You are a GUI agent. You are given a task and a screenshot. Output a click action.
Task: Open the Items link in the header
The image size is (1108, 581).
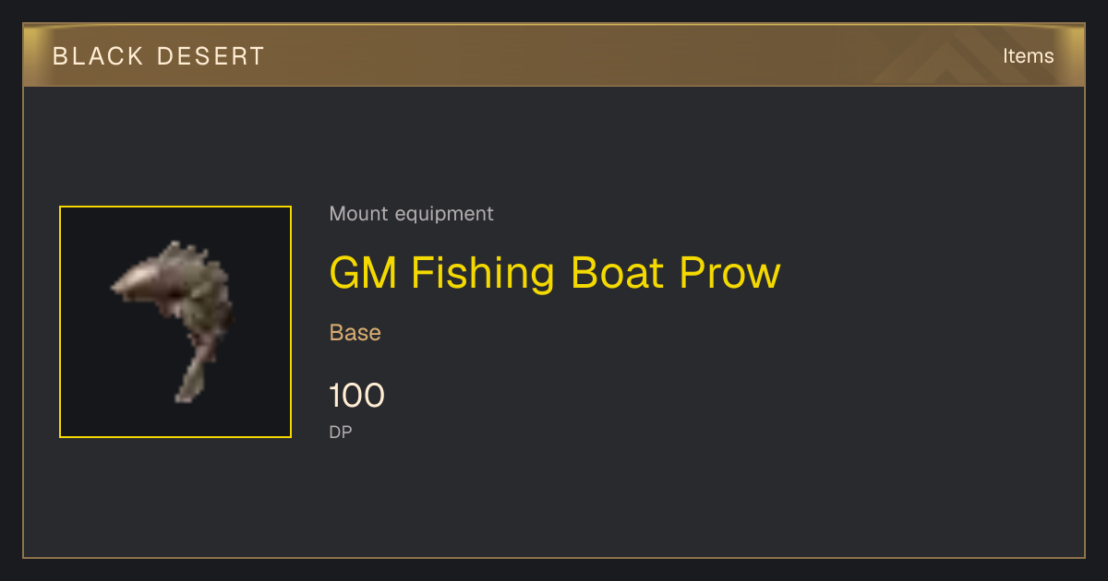point(1028,55)
